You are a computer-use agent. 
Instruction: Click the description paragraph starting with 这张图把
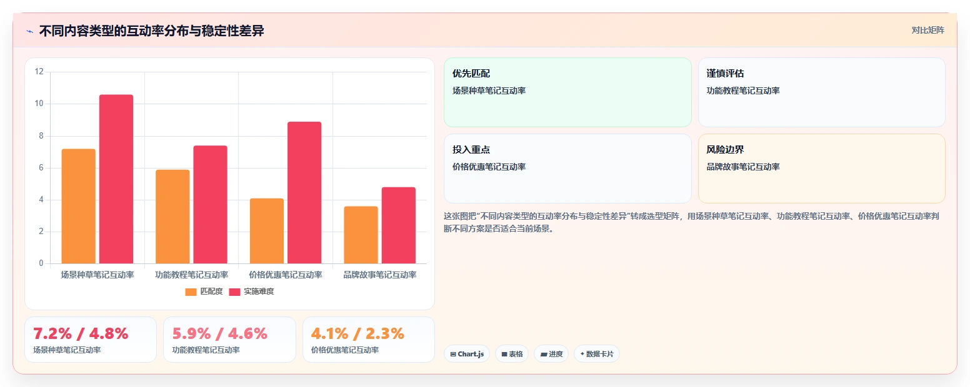[691, 222]
